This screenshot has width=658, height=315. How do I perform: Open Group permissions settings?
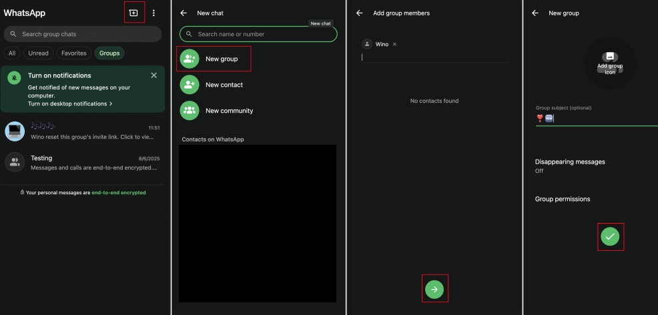point(563,199)
